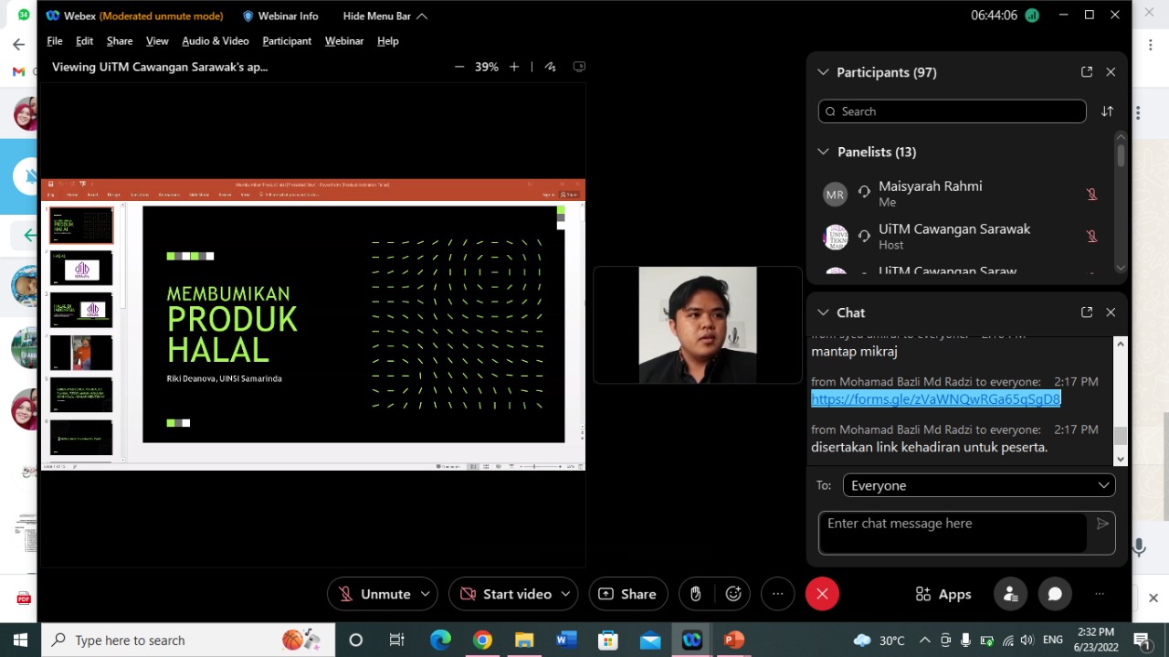Open the Windows Start menu
The image size is (1169, 657).
click(x=20, y=640)
